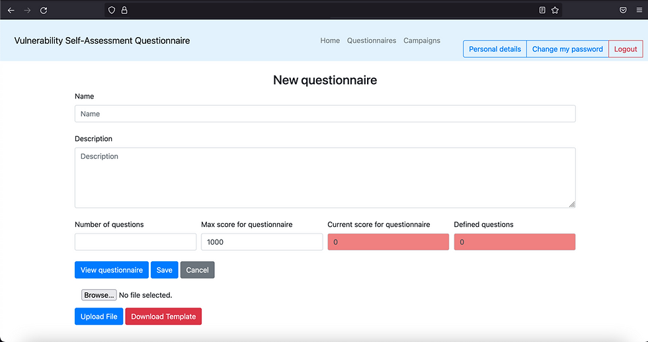Click the Max score field showing 1000

click(x=262, y=242)
